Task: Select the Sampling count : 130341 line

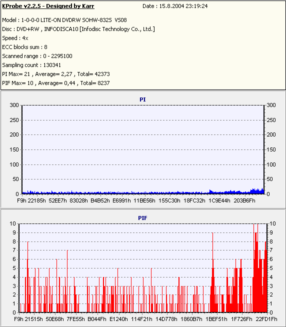Action: pyautogui.click(x=31, y=65)
